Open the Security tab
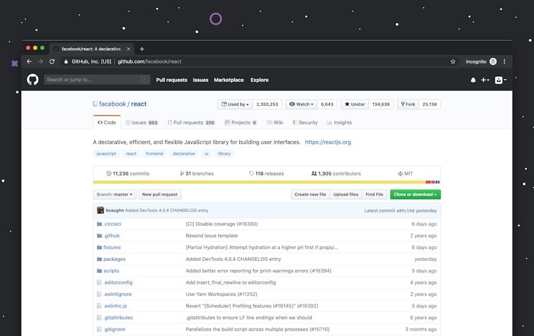 click(x=305, y=123)
